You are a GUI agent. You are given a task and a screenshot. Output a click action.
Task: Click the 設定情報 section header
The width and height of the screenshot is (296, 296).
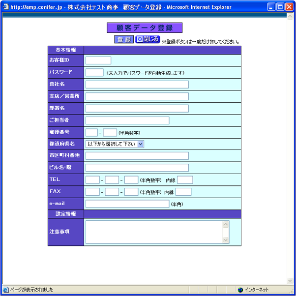coord(66,214)
